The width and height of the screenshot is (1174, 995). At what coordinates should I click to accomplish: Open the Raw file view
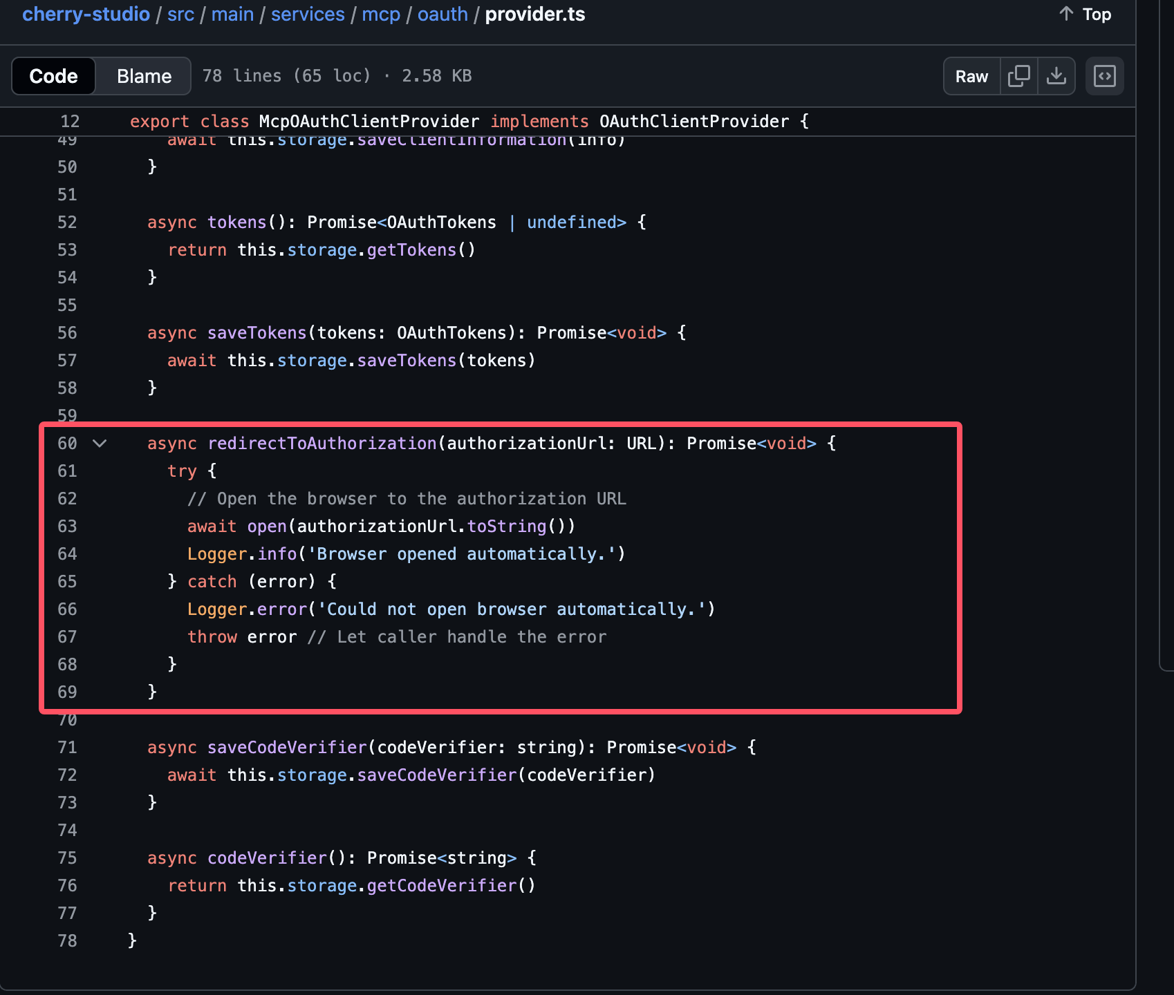(x=971, y=76)
